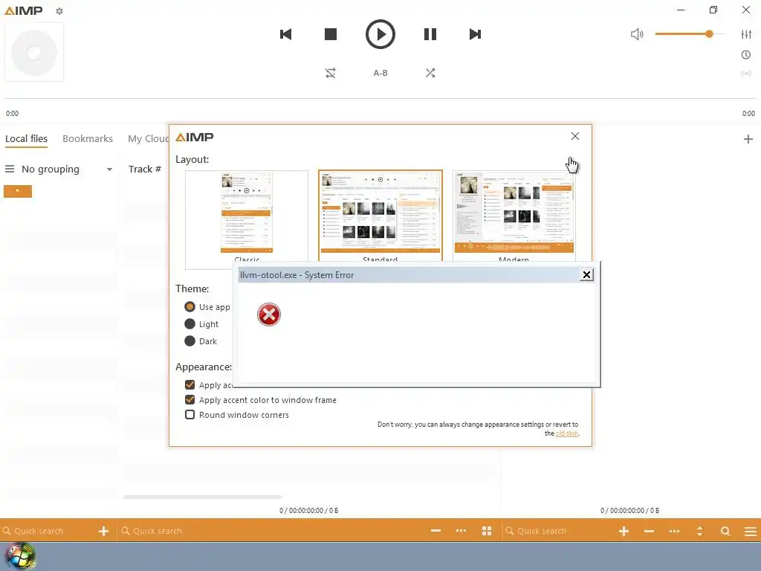761x571 pixels.
Task: Switch to grid view icon
Action: click(487, 531)
